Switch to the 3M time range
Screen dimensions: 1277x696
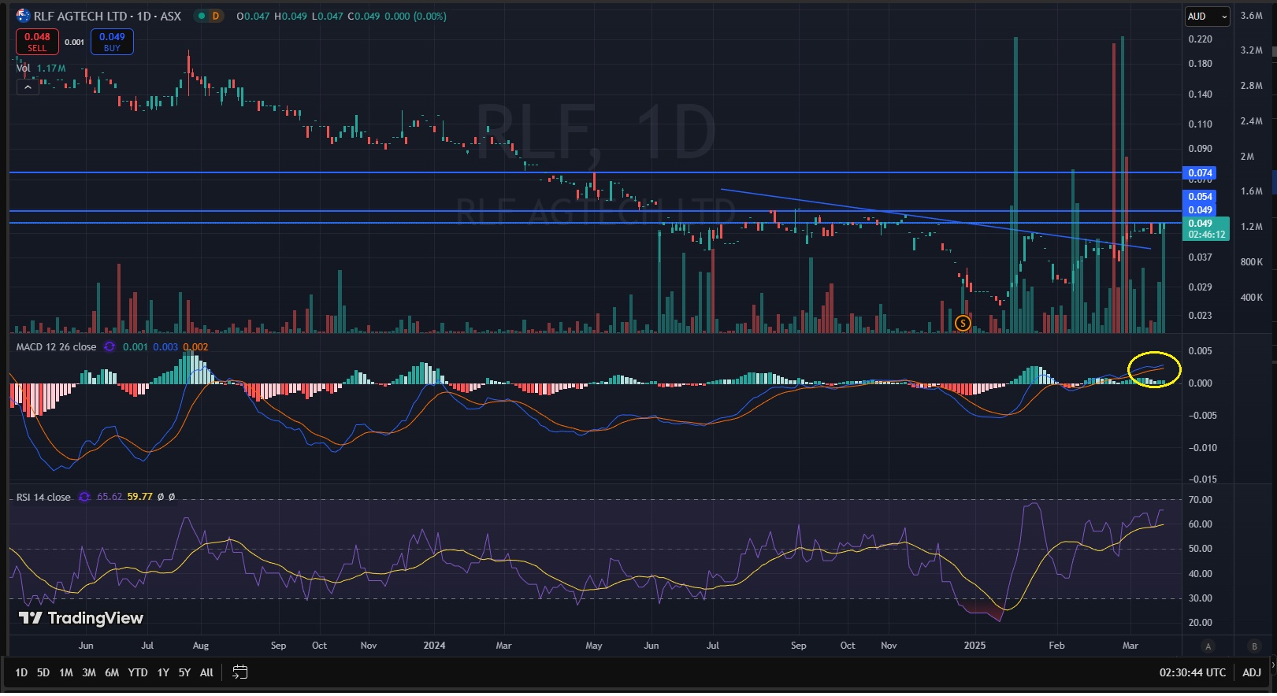point(89,672)
